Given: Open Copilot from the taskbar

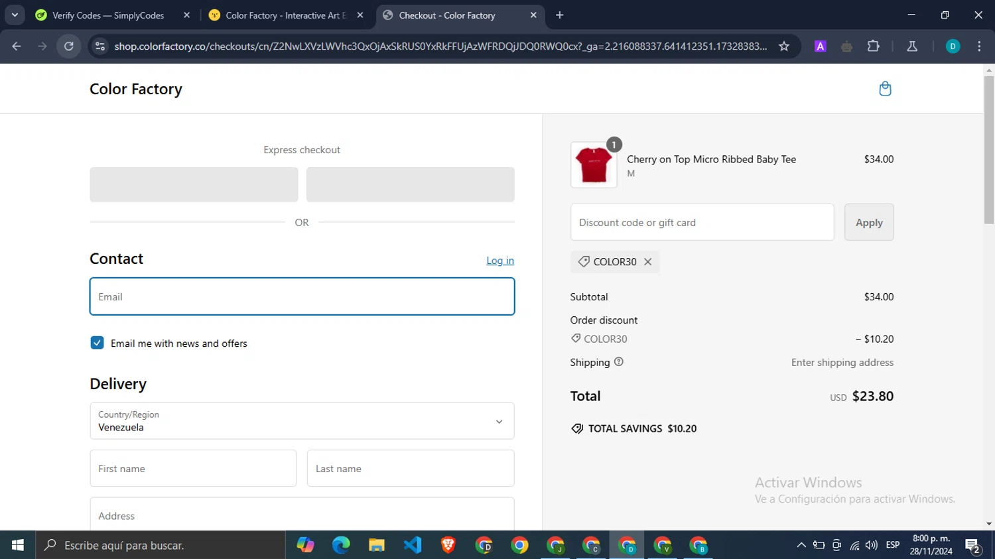Looking at the screenshot, I should (x=305, y=545).
